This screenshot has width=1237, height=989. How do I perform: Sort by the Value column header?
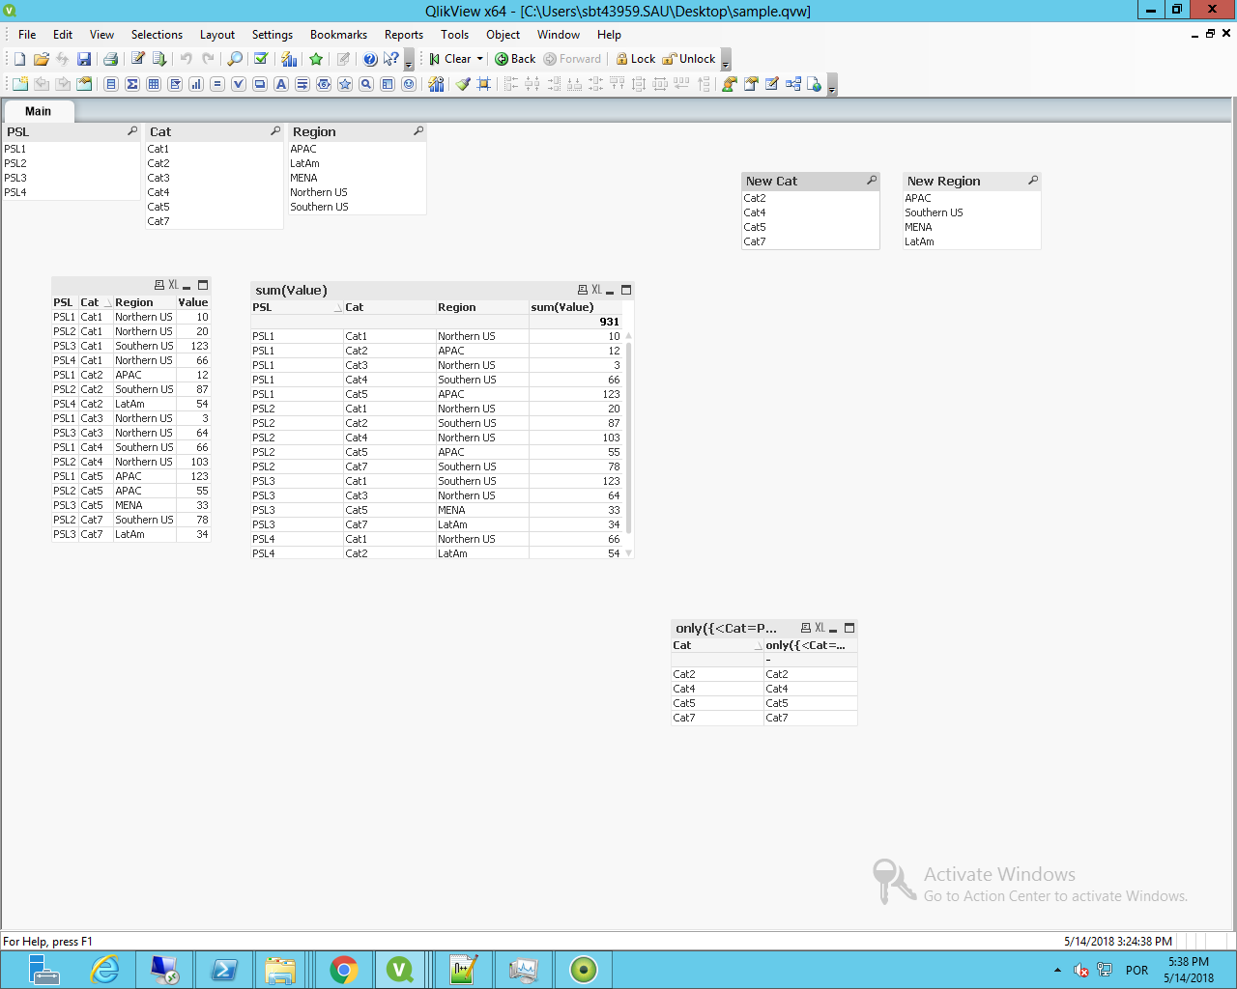[x=193, y=302]
